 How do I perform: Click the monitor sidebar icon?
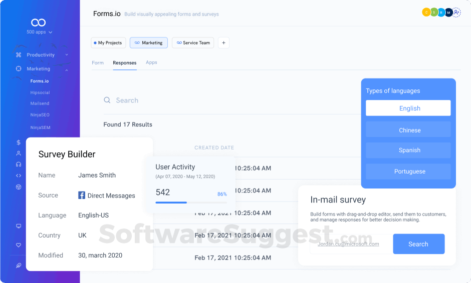[x=19, y=226]
